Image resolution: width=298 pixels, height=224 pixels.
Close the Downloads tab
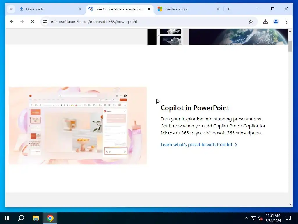coord(80,9)
